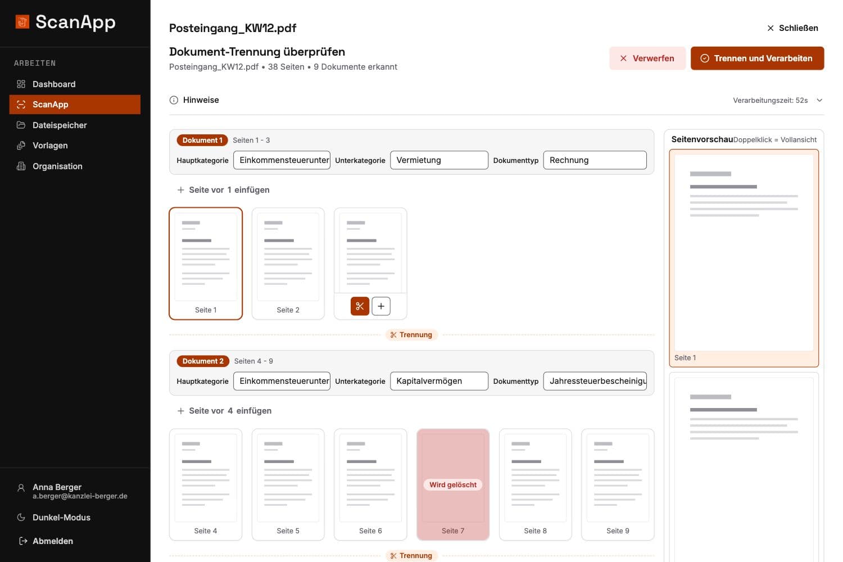Click the Seite 1 preview in Seitenvorschau
This screenshot has height=562, width=843.
coord(744,258)
